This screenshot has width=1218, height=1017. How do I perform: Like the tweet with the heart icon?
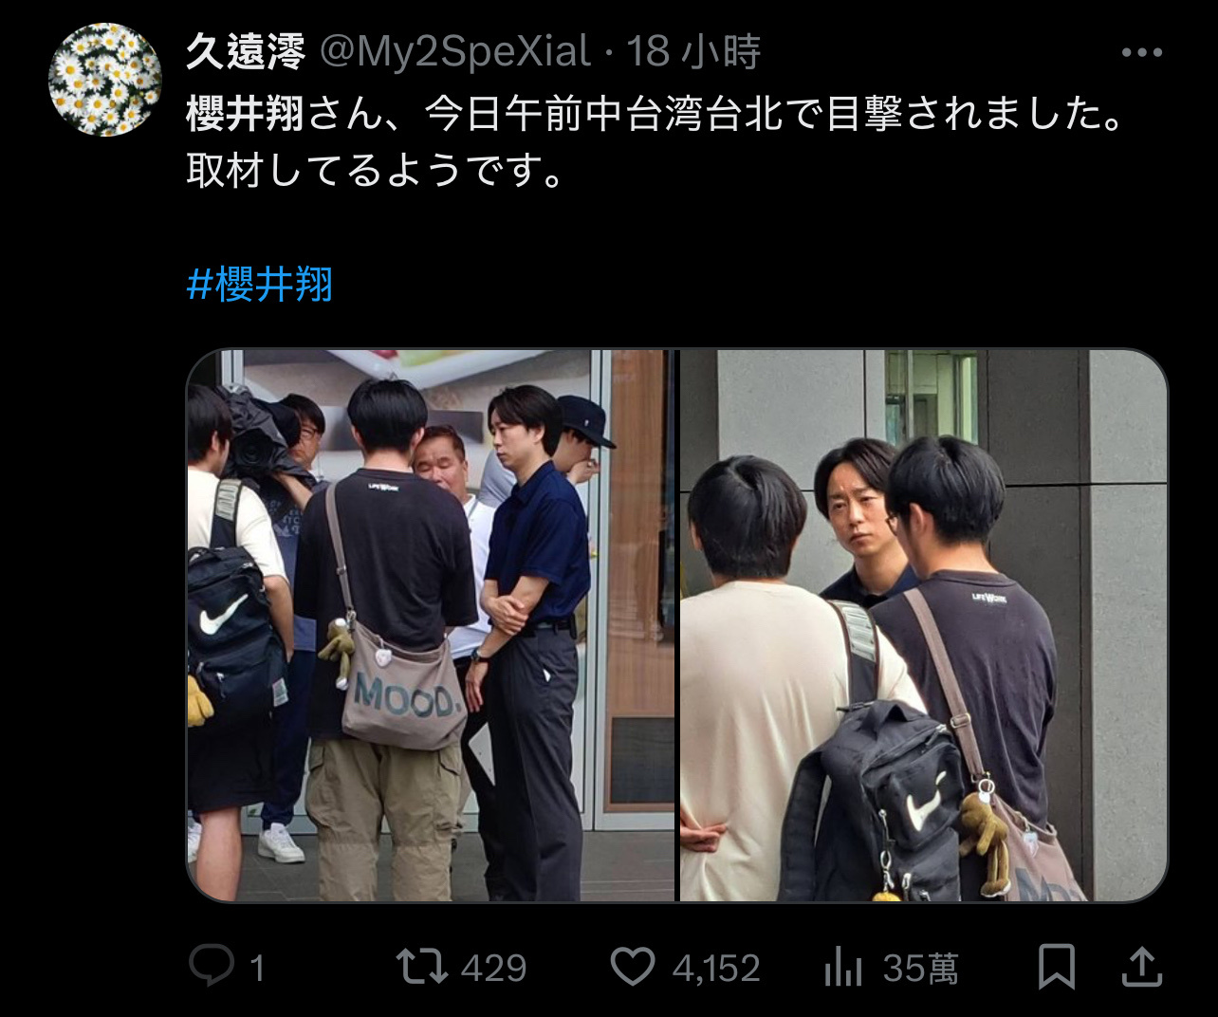pos(633,967)
